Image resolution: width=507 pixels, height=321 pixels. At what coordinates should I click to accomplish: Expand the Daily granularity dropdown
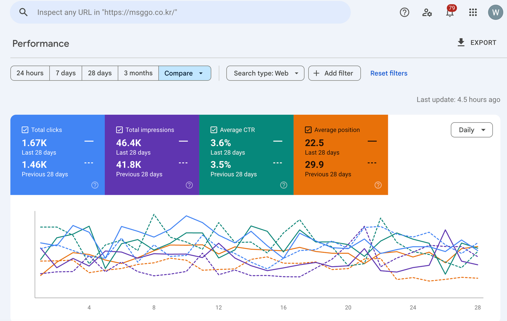472,130
